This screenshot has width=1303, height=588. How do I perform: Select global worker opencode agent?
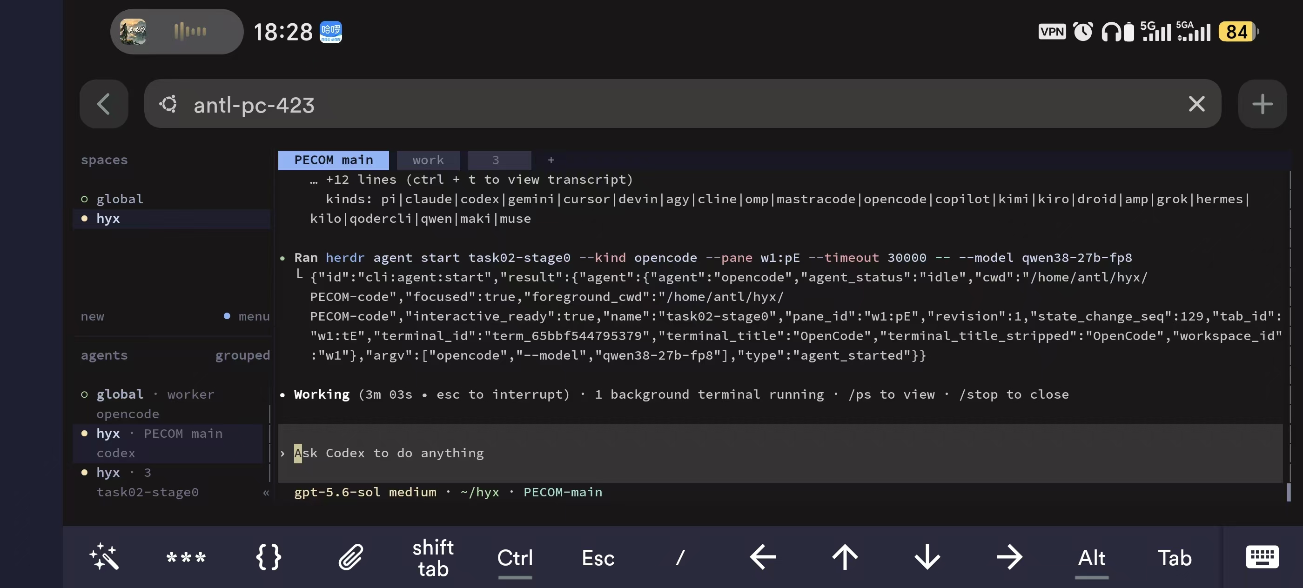click(x=168, y=403)
